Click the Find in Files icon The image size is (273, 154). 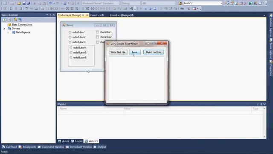pyautogui.click(x=180, y=3)
